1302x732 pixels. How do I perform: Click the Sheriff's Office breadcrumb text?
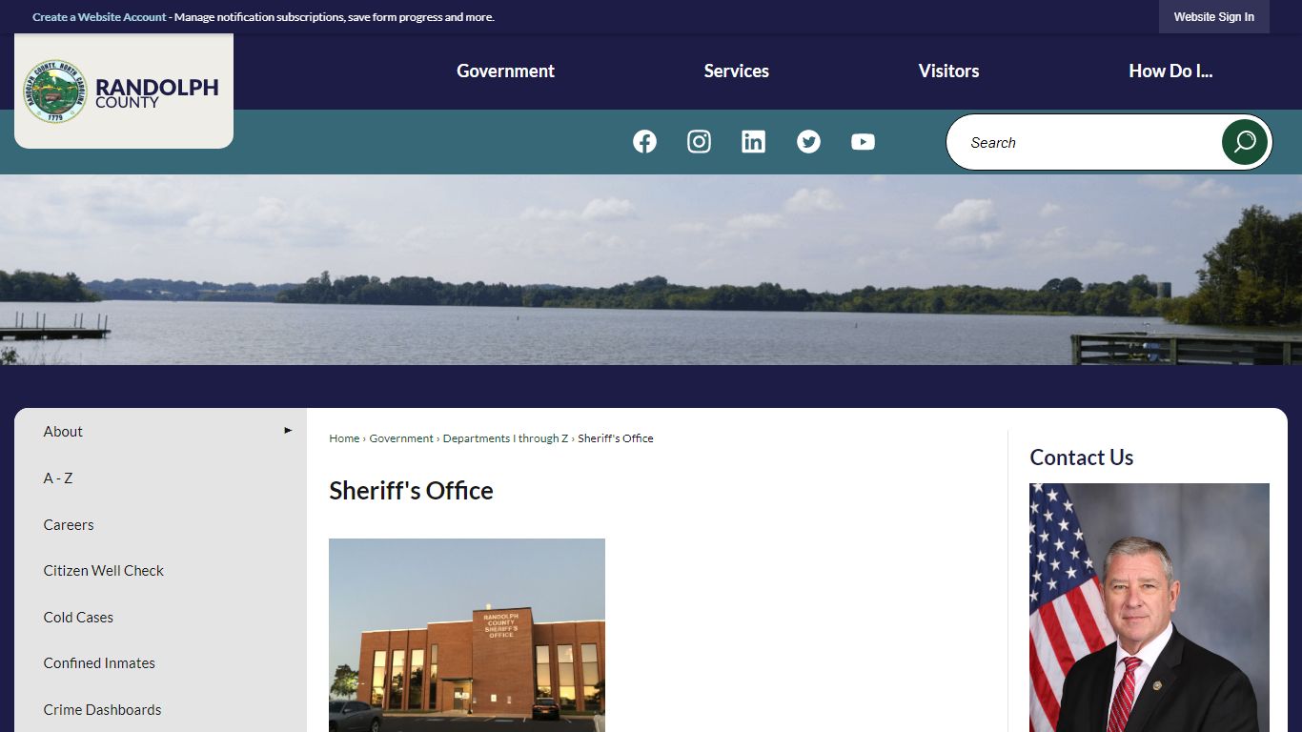(x=616, y=438)
